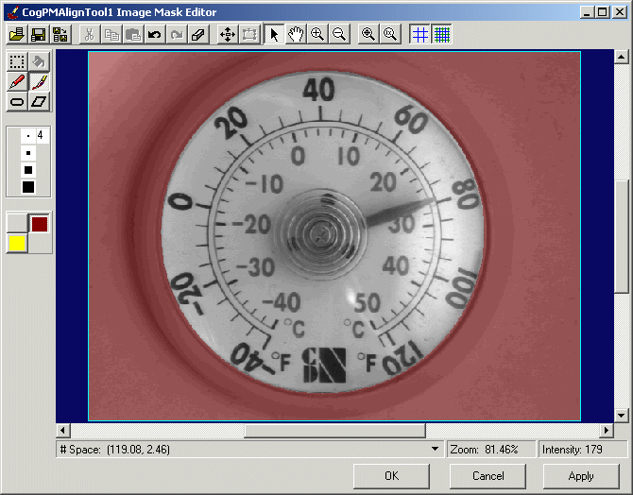This screenshot has height=495, width=633.
Task: Choose the smallest brush size
Action: click(x=27, y=136)
